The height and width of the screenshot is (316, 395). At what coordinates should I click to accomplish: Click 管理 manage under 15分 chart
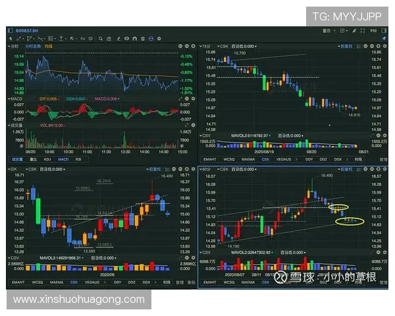click(x=383, y=159)
